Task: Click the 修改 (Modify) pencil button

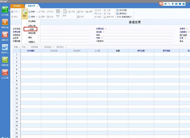Action: (42, 12)
